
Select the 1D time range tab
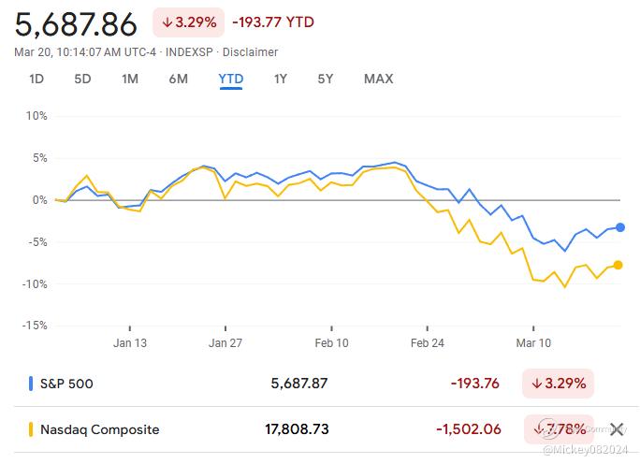pyautogui.click(x=36, y=79)
